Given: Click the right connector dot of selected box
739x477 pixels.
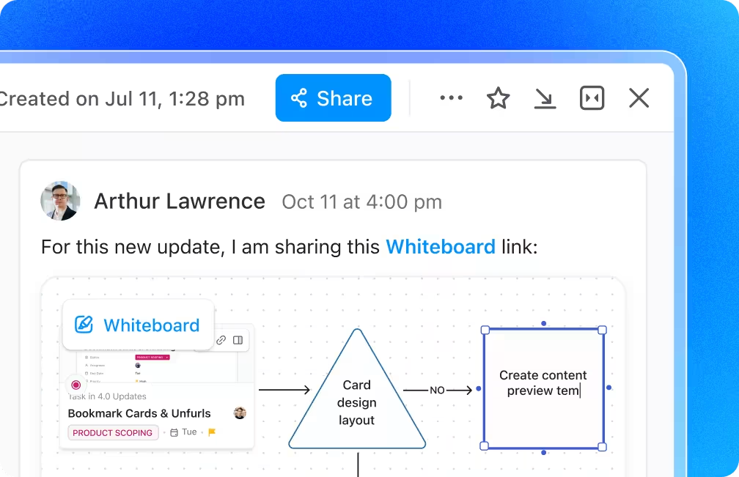Looking at the screenshot, I should (609, 388).
